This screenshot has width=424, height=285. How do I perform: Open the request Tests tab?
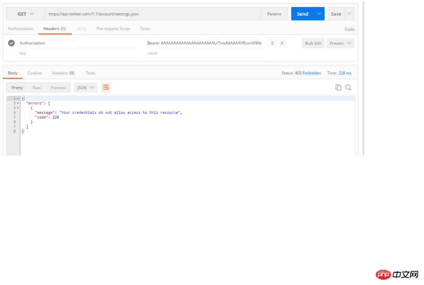coord(145,29)
